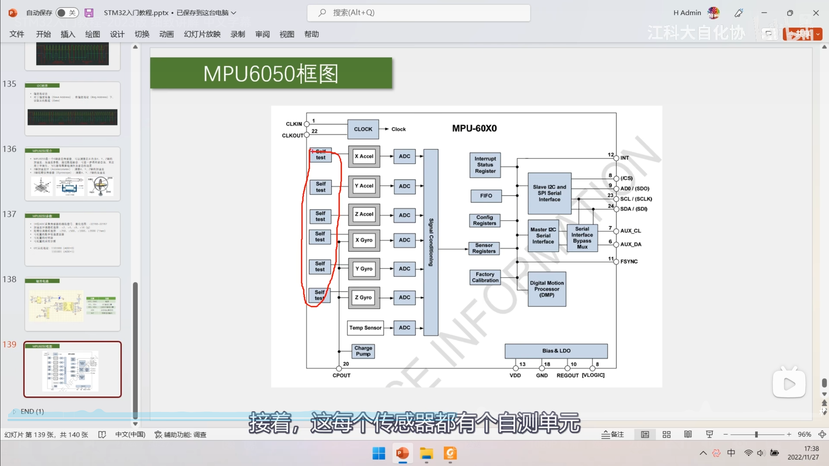The width and height of the screenshot is (829, 466).
Task: Expand the file name save location dropdown
Action: pyautogui.click(x=233, y=13)
